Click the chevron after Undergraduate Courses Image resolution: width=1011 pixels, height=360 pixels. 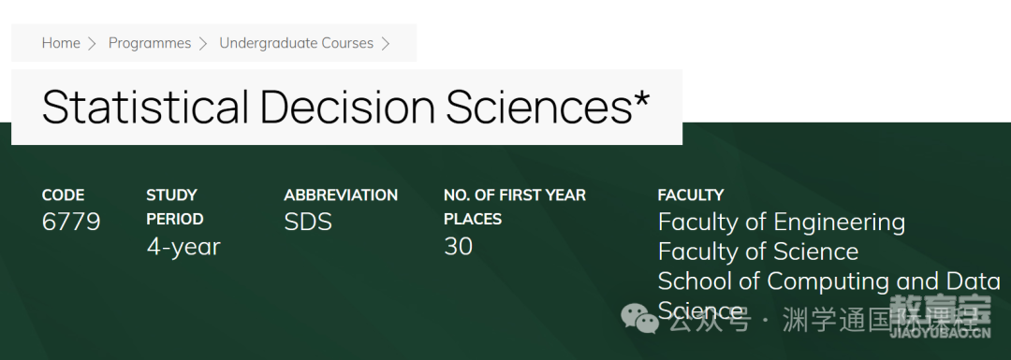coord(386,44)
